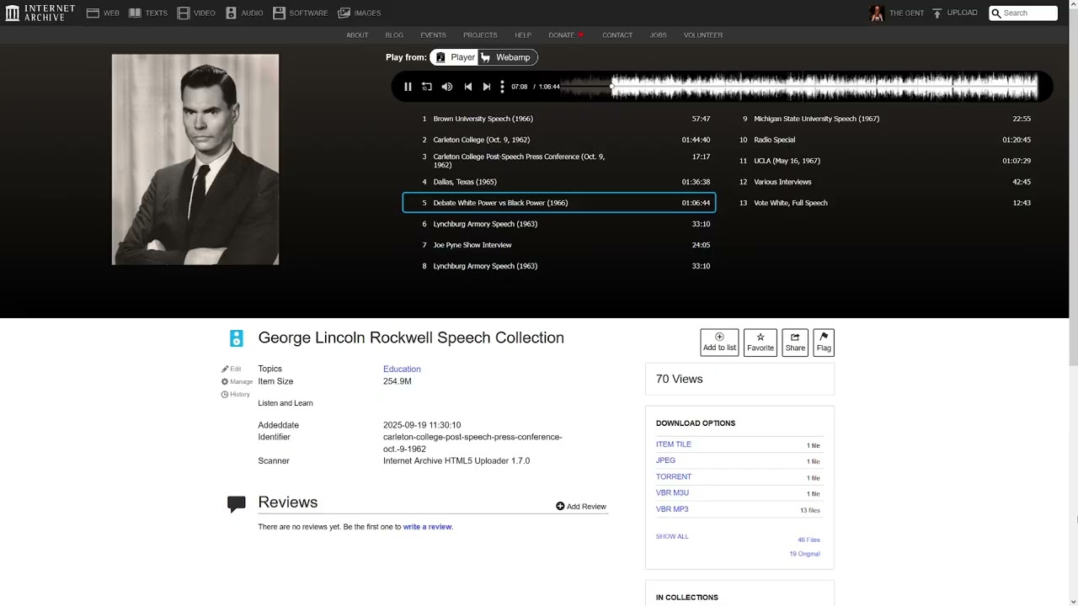The width and height of the screenshot is (1078, 606).
Task: Open the Texts section icon
Action: (x=135, y=13)
